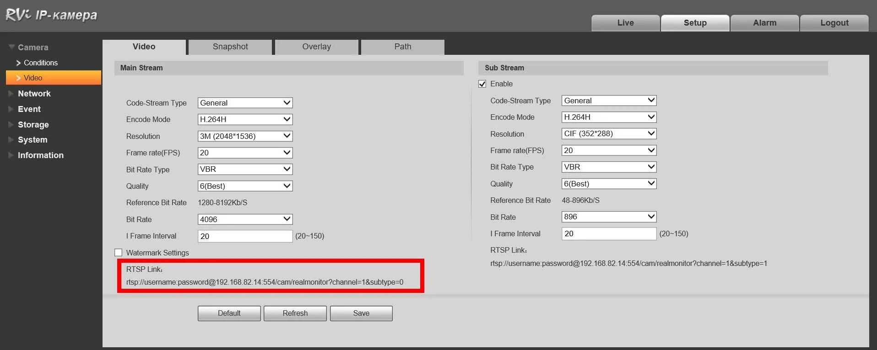Click the Main Stream section header
Image resolution: width=877 pixels, height=350 pixels.
point(289,68)
